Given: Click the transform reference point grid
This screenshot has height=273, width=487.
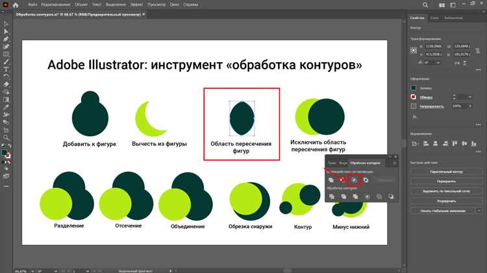Looking at the screenshot, I should 414,51.
